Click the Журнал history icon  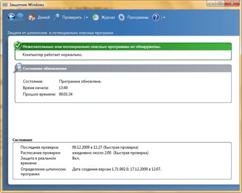[96, 17]
